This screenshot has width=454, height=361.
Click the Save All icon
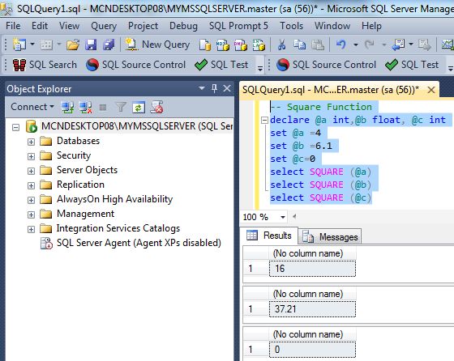click(x=109, y=45)
